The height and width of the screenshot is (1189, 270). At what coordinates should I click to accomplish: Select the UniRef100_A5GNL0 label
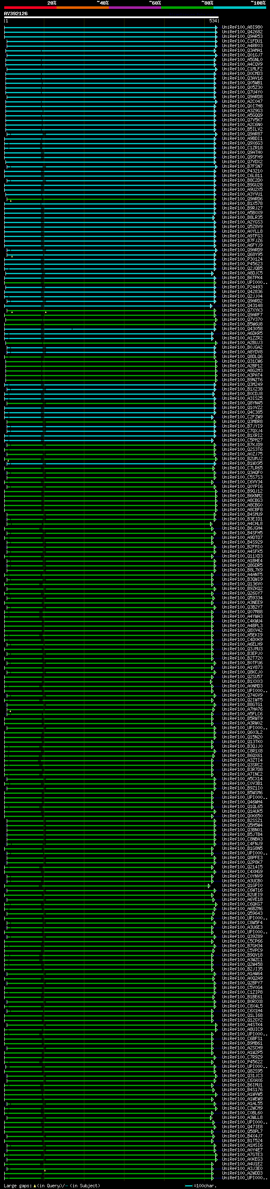click(242, 59)
